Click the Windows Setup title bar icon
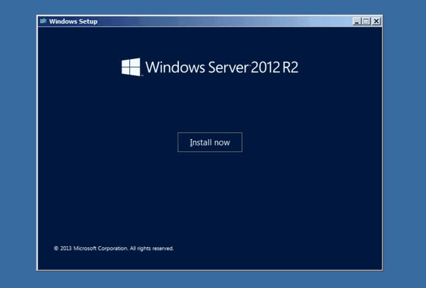426x288 pixels. 43,21
